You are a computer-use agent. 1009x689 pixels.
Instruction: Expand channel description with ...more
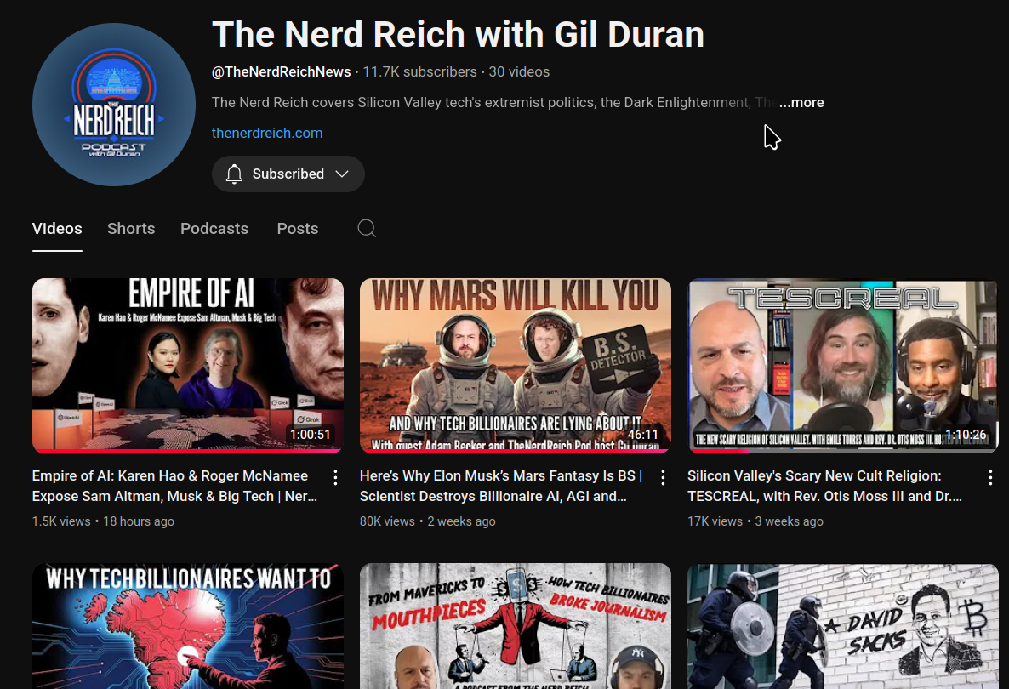(x=801, y=102)
